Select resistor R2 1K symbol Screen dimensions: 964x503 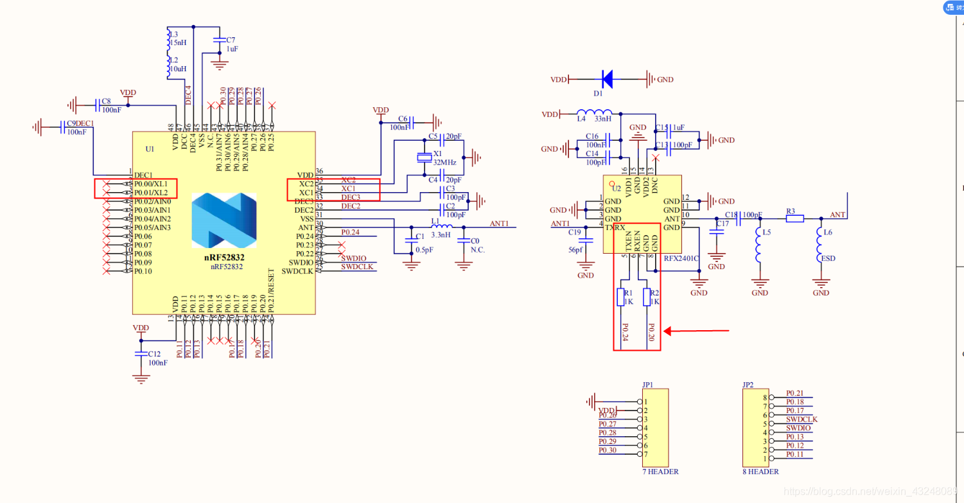pyautogui.click(x=646, y=297)
